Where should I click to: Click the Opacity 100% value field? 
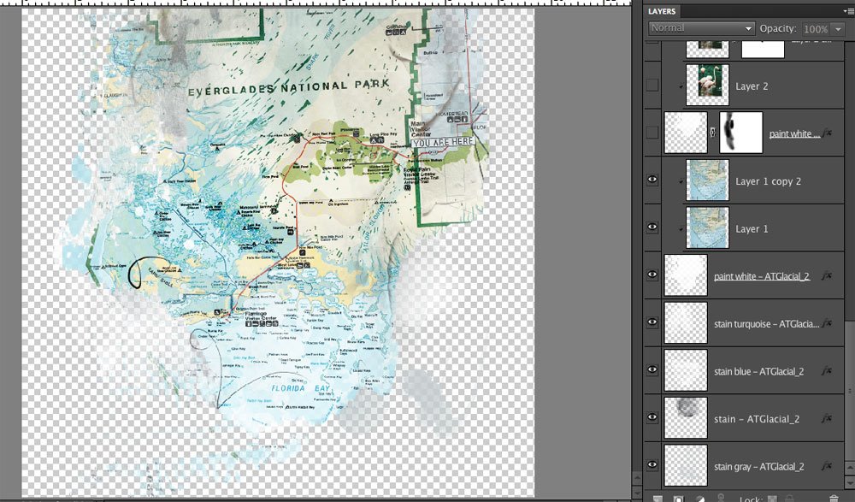(x=816, y=29)
